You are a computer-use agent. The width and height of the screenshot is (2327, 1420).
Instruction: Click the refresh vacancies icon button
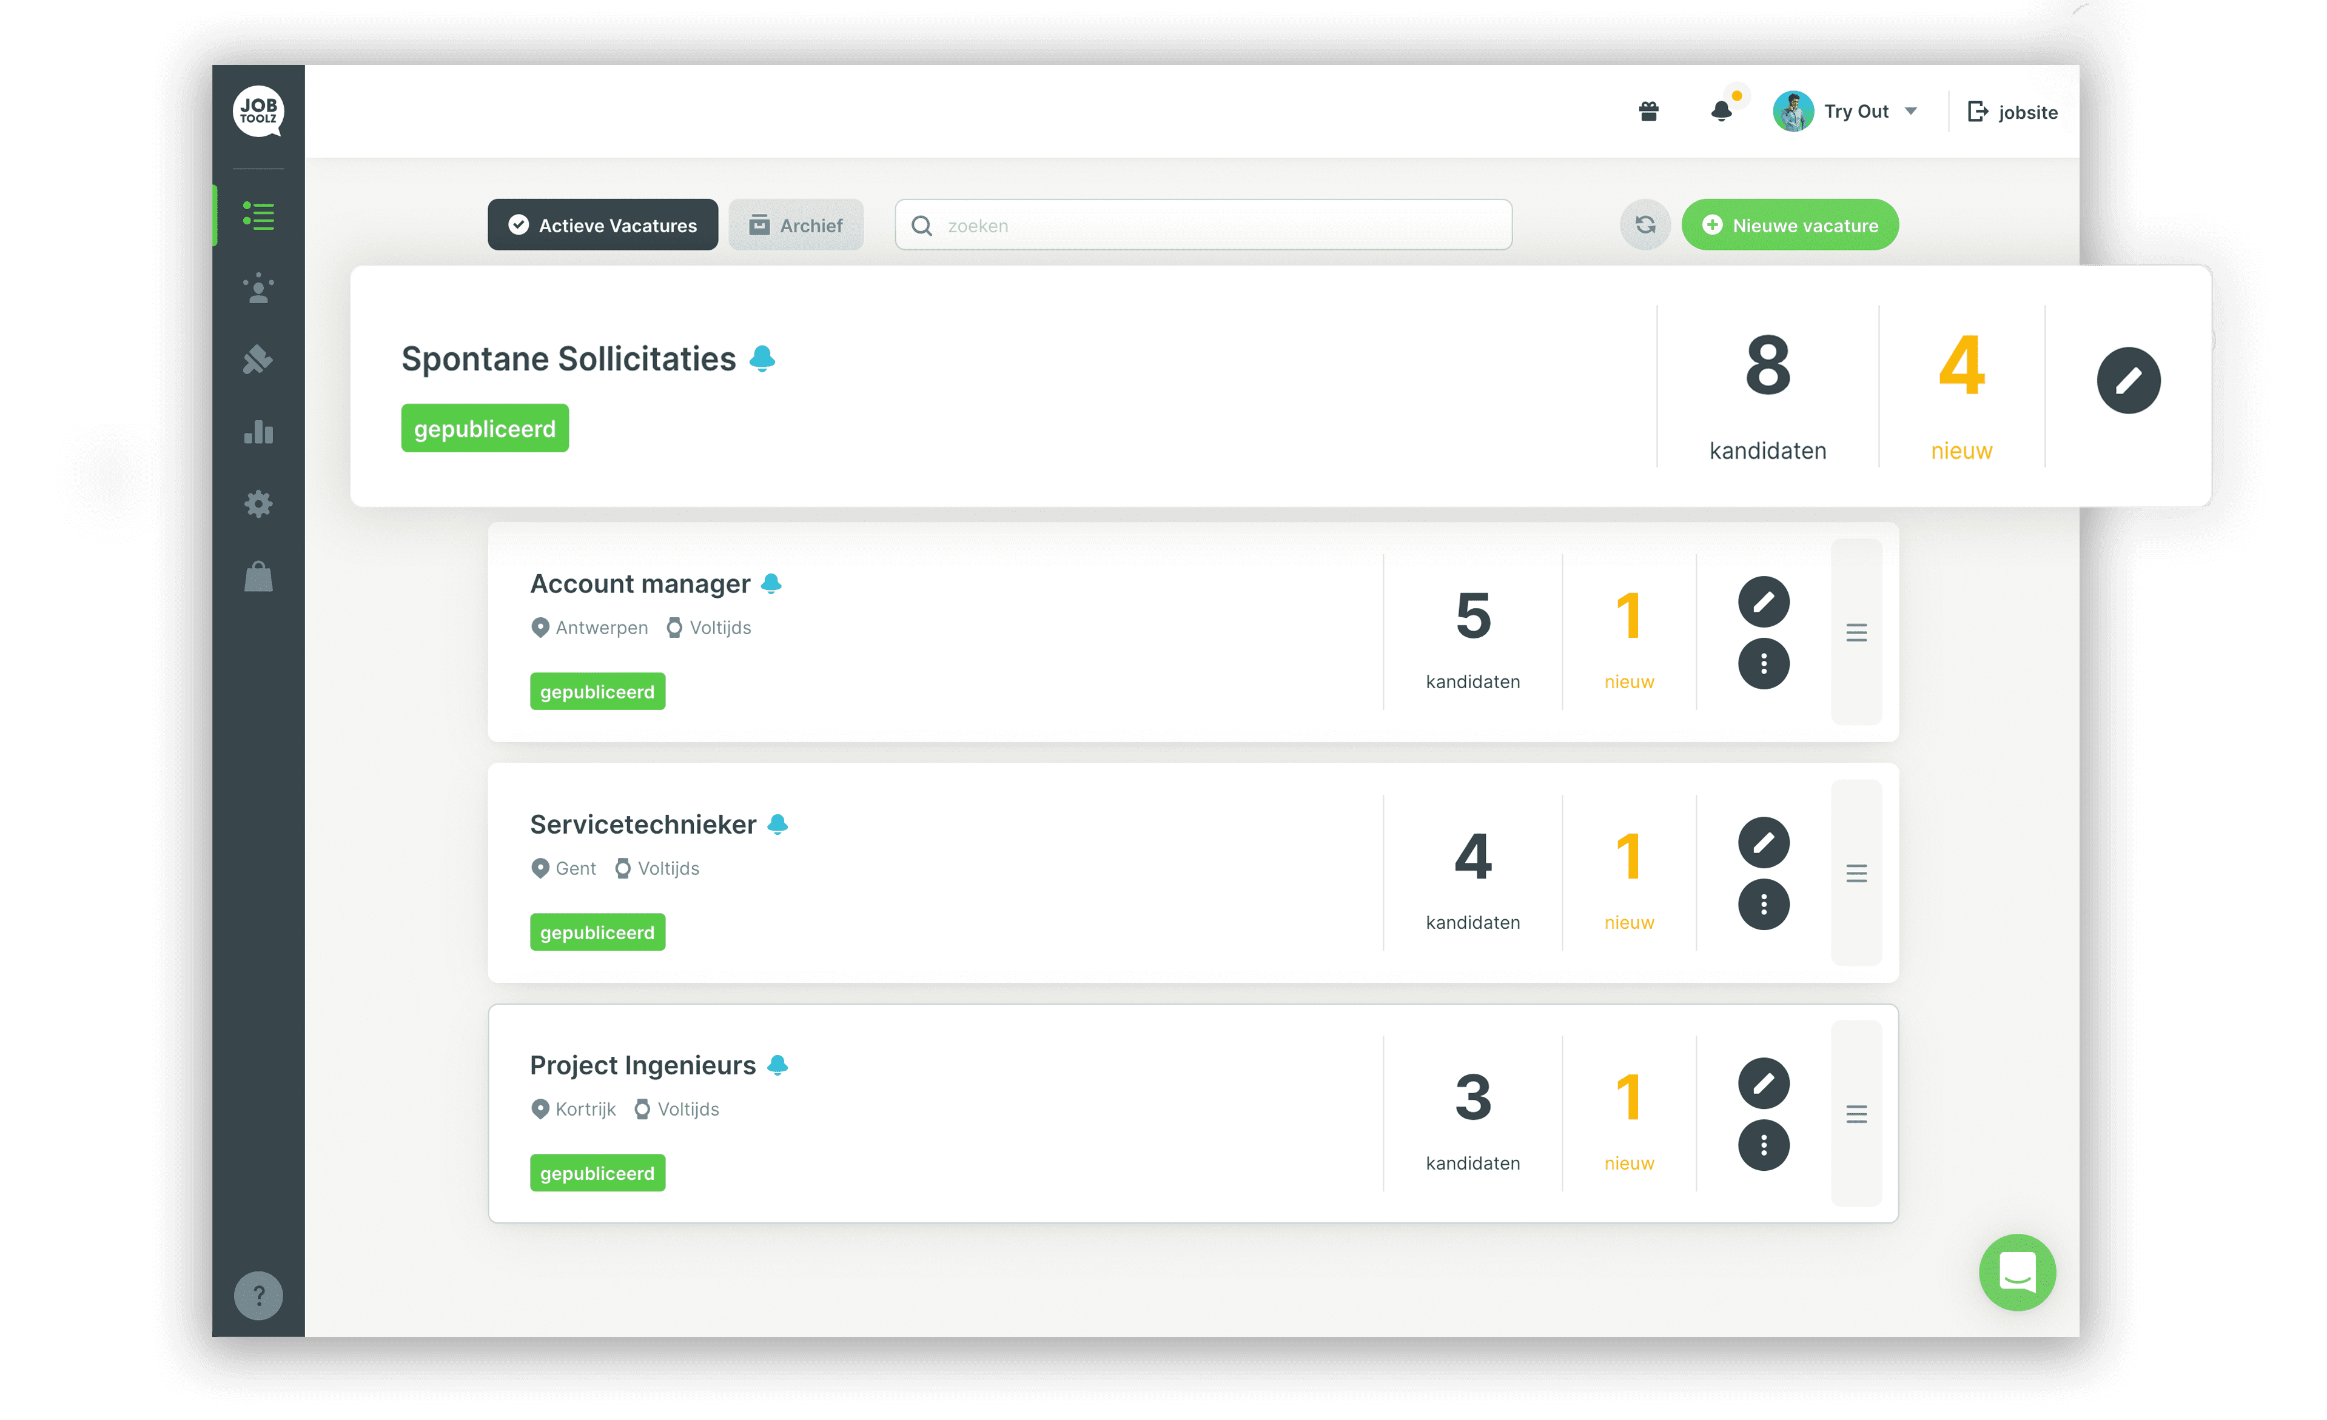click(x=1644, y=225)
